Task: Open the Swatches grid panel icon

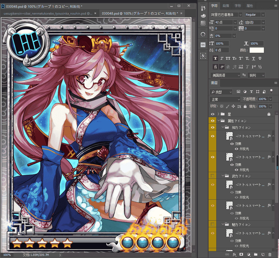Action: 203,23
